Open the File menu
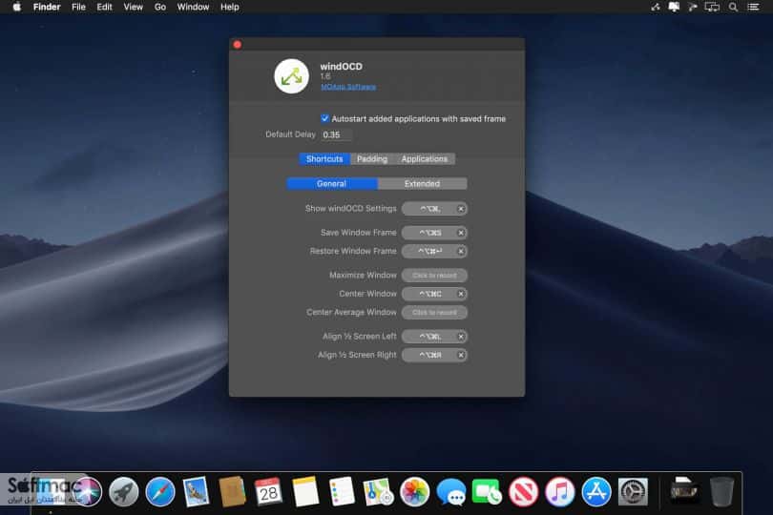 click(78, 7)
